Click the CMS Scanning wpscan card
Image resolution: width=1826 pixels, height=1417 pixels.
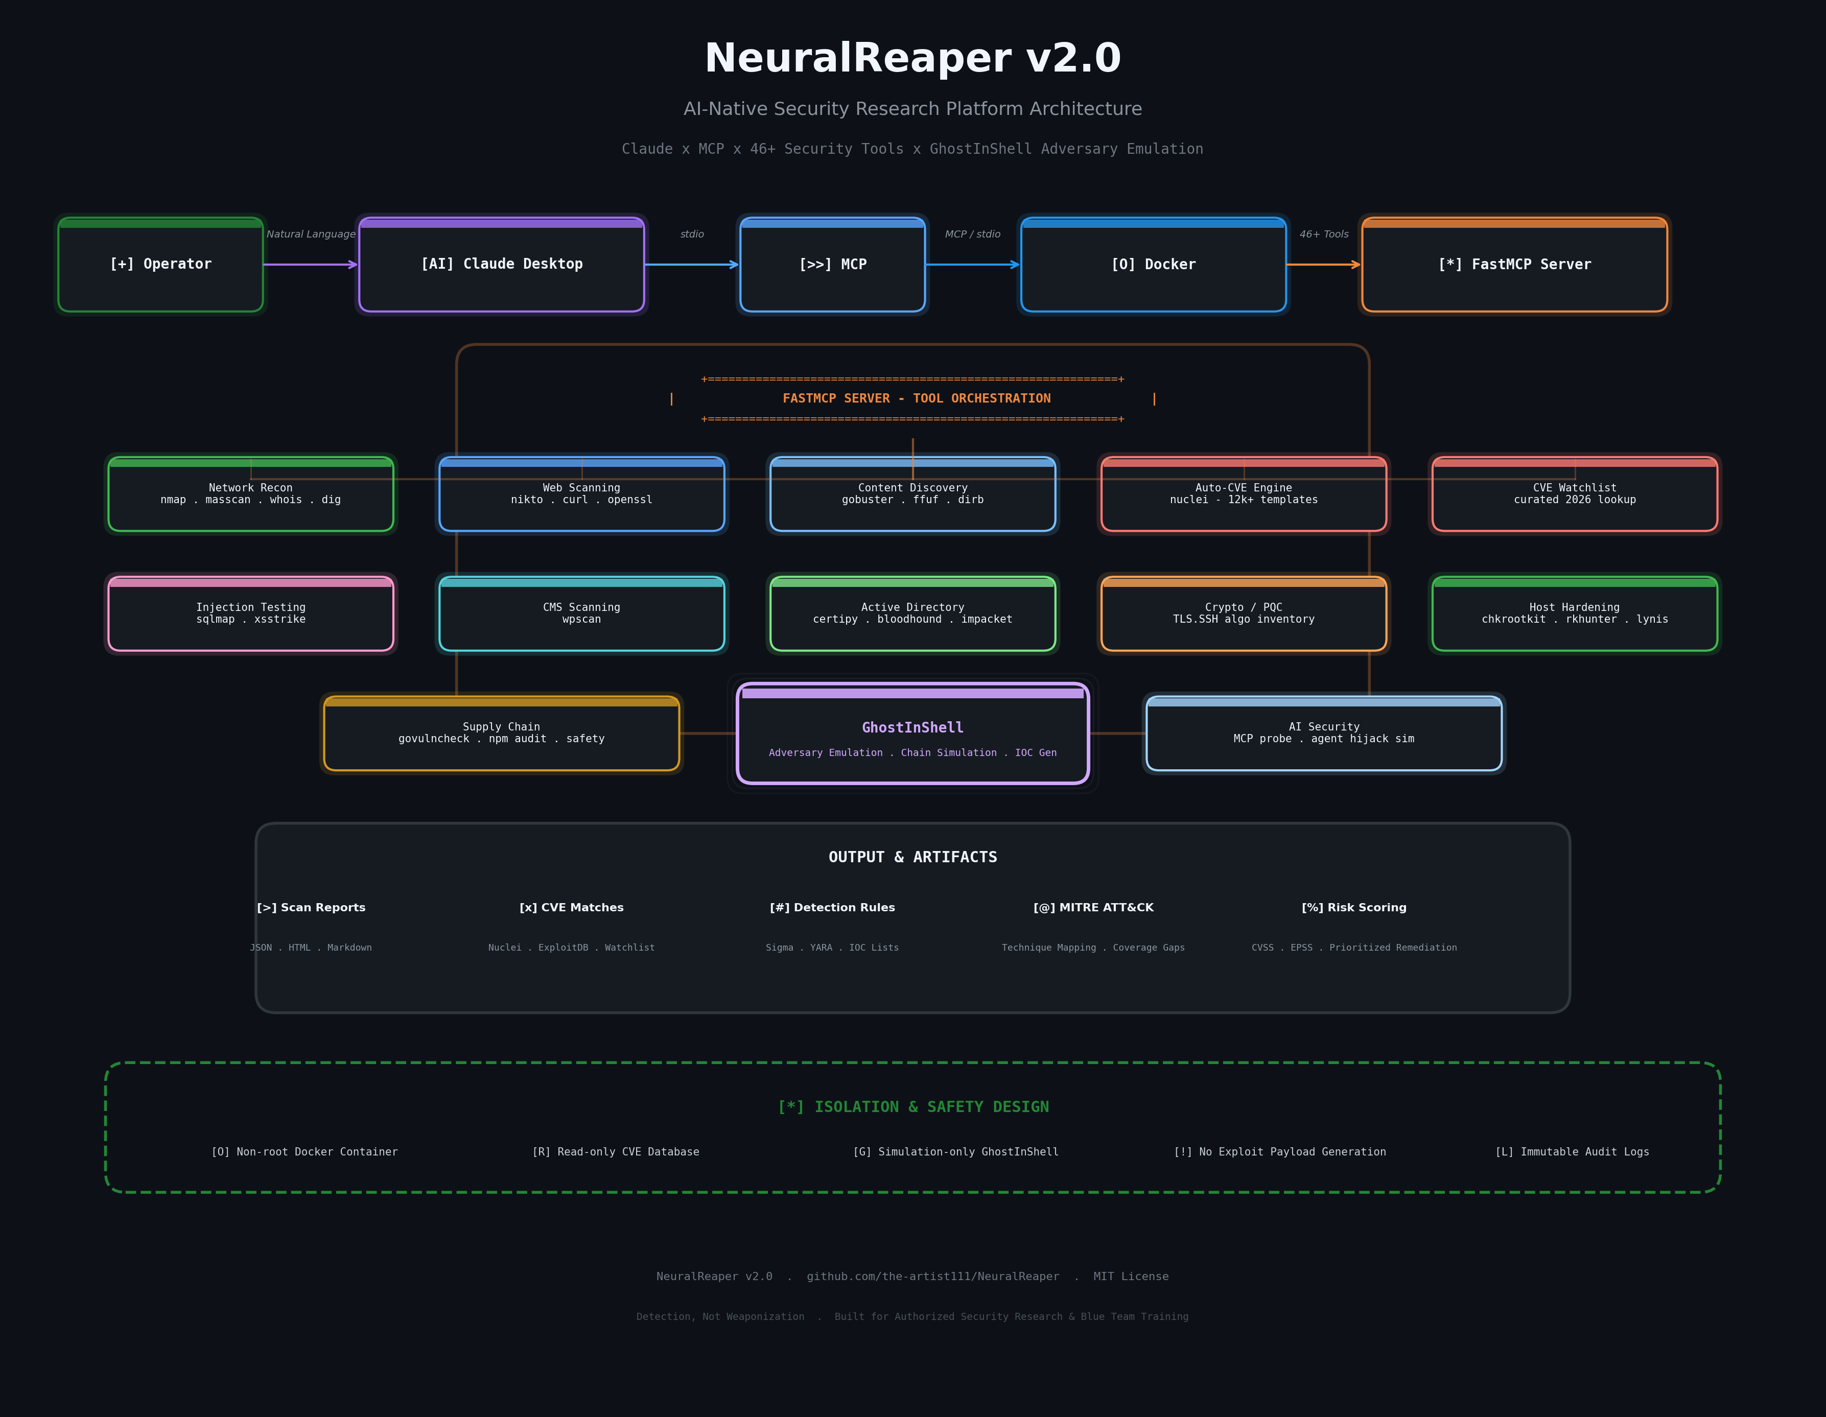tap(582, 613)
